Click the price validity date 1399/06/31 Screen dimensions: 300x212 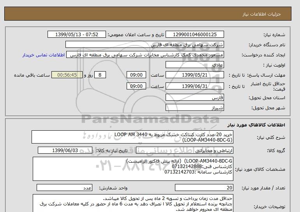coord(194,86)
